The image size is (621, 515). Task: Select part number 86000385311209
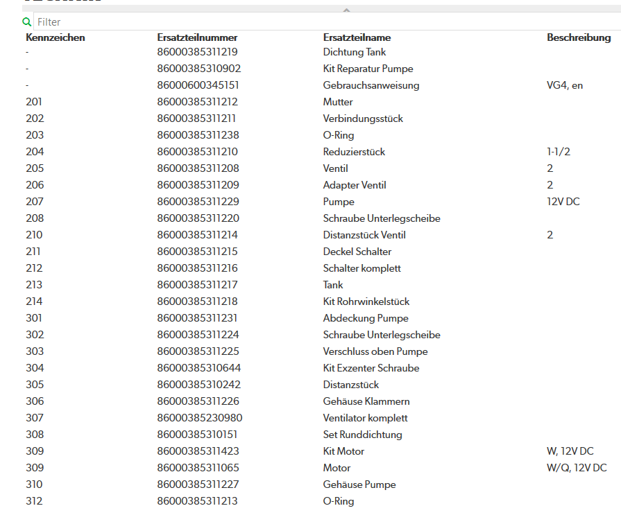pos(198,184)
